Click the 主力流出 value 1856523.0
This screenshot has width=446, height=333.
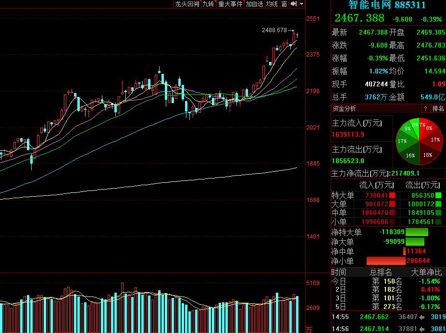pos(348,161)
